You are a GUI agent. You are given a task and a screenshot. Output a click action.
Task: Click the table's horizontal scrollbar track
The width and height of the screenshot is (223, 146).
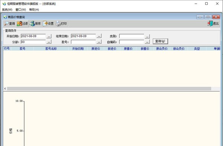coord(109,89)
